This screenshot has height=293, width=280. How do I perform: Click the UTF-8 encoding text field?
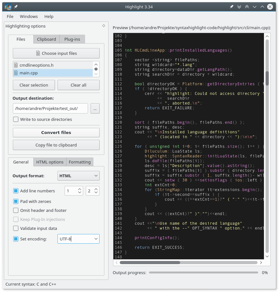pyautogui.click(x=75, y=239)
